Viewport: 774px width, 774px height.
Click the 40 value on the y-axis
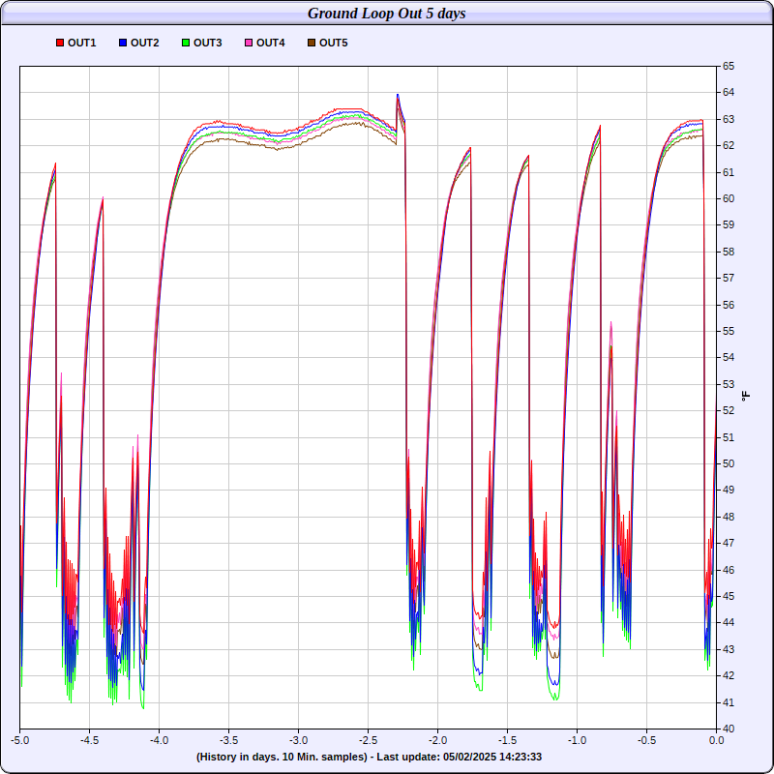[729, 729]
